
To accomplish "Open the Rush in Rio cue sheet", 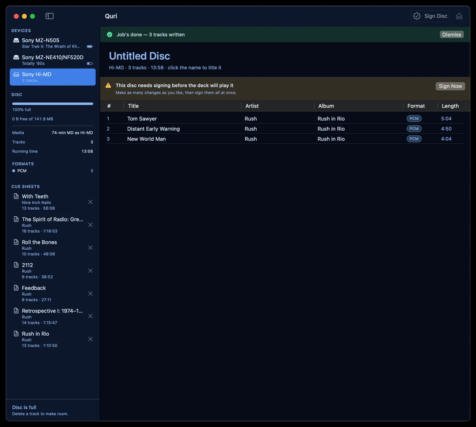I will click(53, 339).
